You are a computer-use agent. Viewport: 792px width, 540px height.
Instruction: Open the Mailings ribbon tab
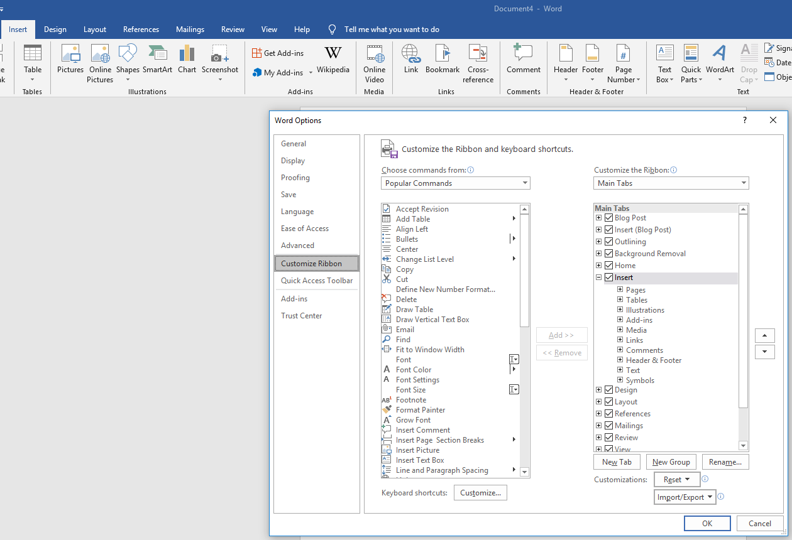click(x=190, y=30)
